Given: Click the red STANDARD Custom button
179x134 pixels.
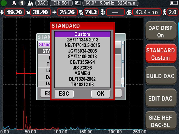Looking at the screenshot, I should point(161,53).
